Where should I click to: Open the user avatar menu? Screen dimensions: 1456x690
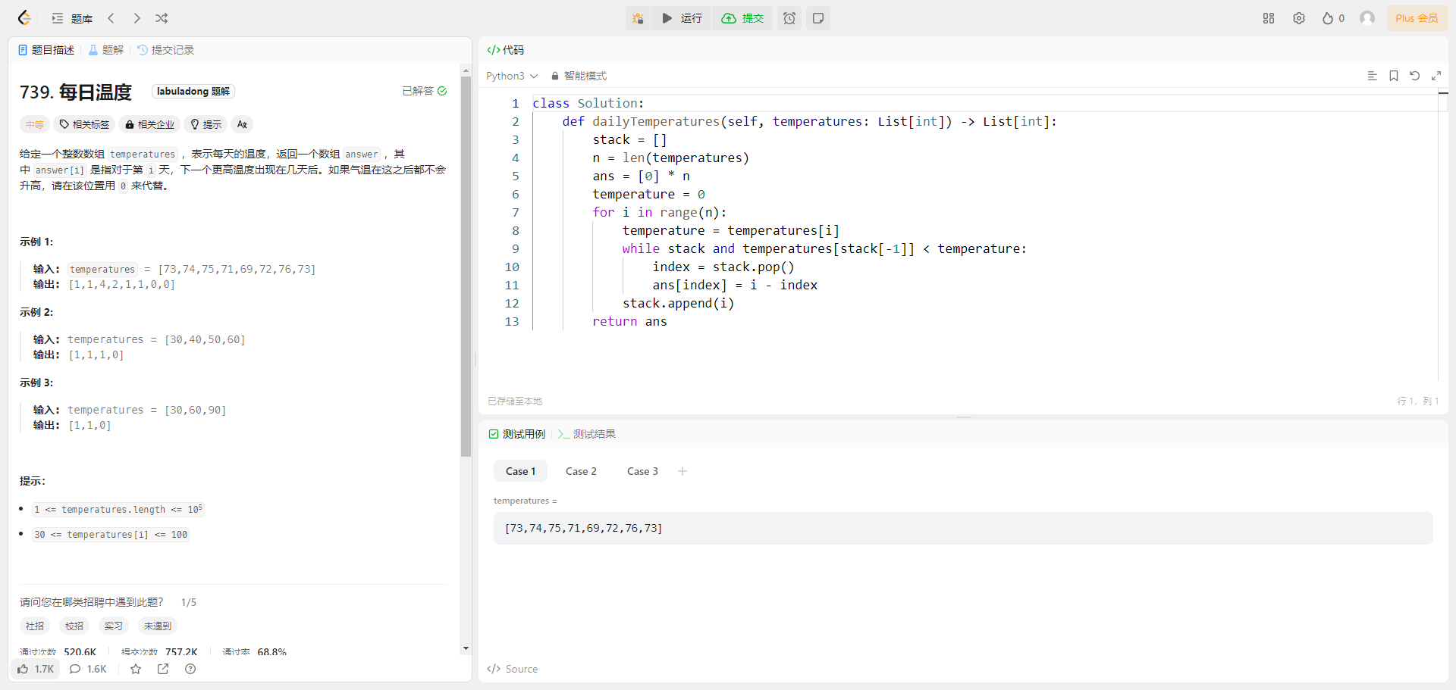(x=1367, y=18)
